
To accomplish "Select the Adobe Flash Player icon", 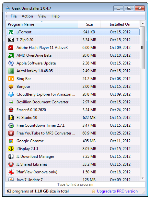I will [11, 48].
